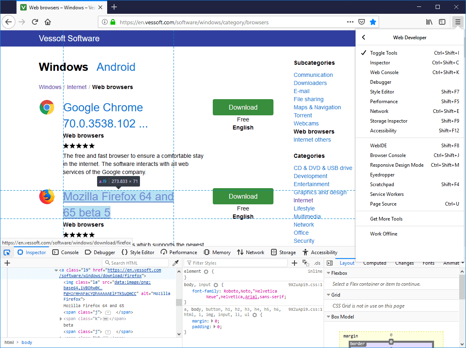Toggle the .cls classes panel
Viewport: 466px width, 348px height.
pos(317,263)
